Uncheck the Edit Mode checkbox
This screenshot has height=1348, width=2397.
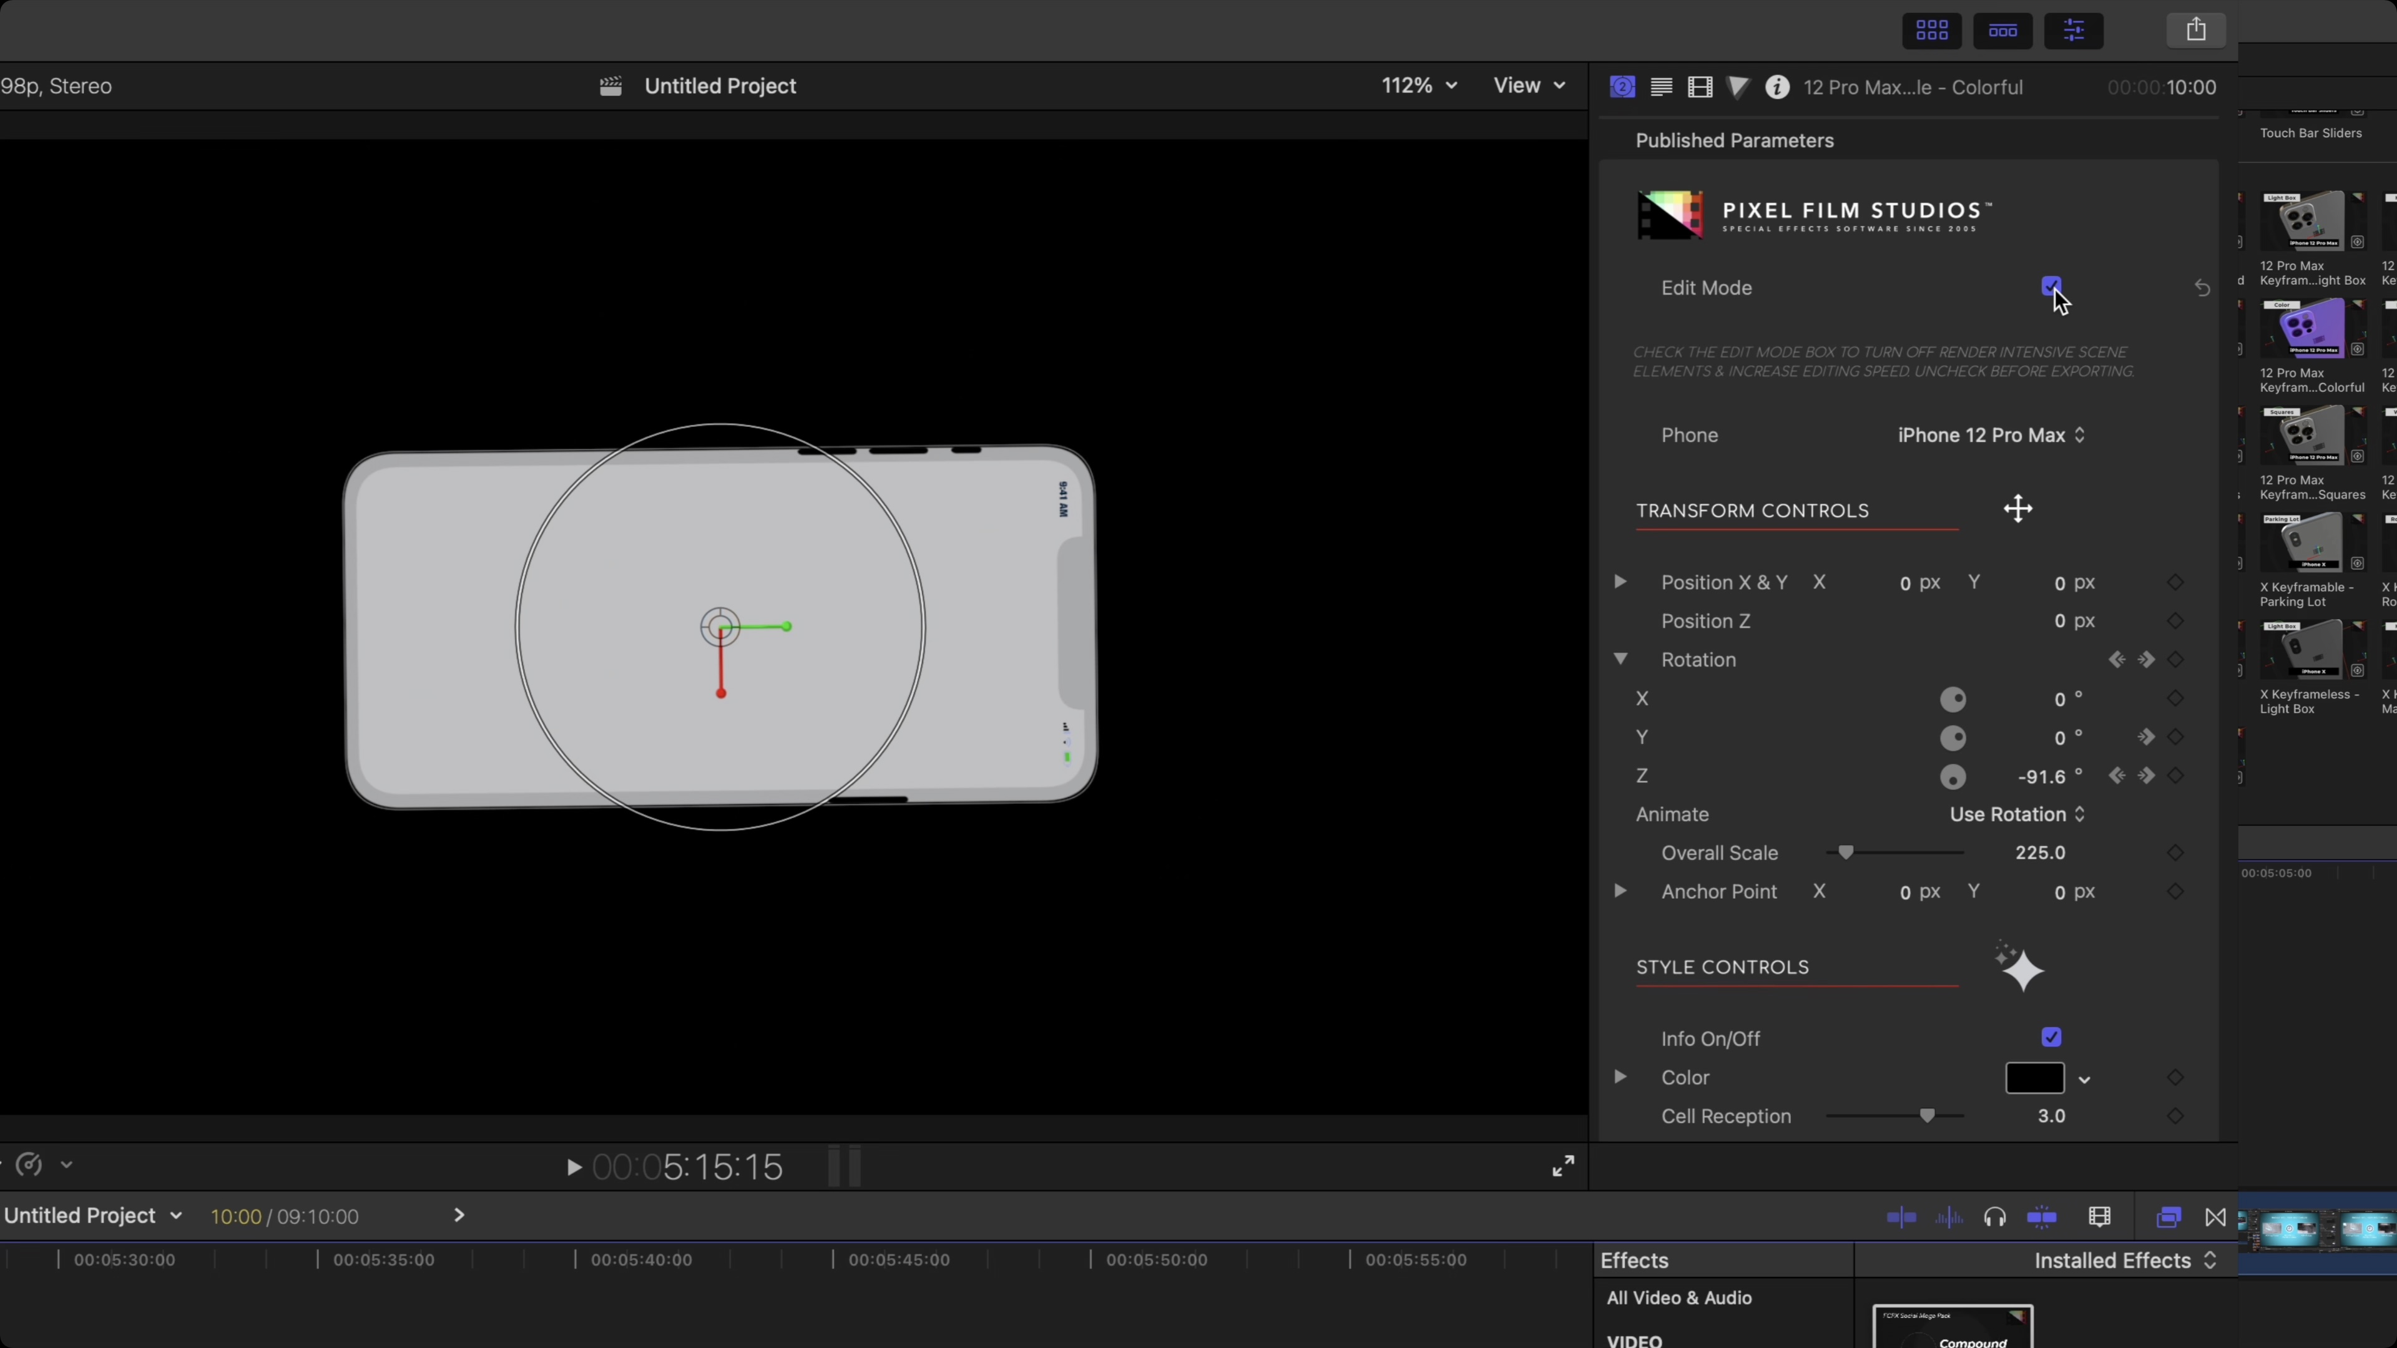click(2051, 286)
